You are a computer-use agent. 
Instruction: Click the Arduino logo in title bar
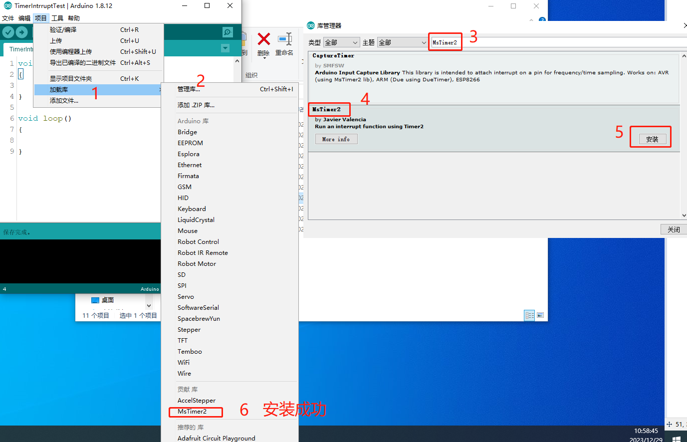[7, 6]
